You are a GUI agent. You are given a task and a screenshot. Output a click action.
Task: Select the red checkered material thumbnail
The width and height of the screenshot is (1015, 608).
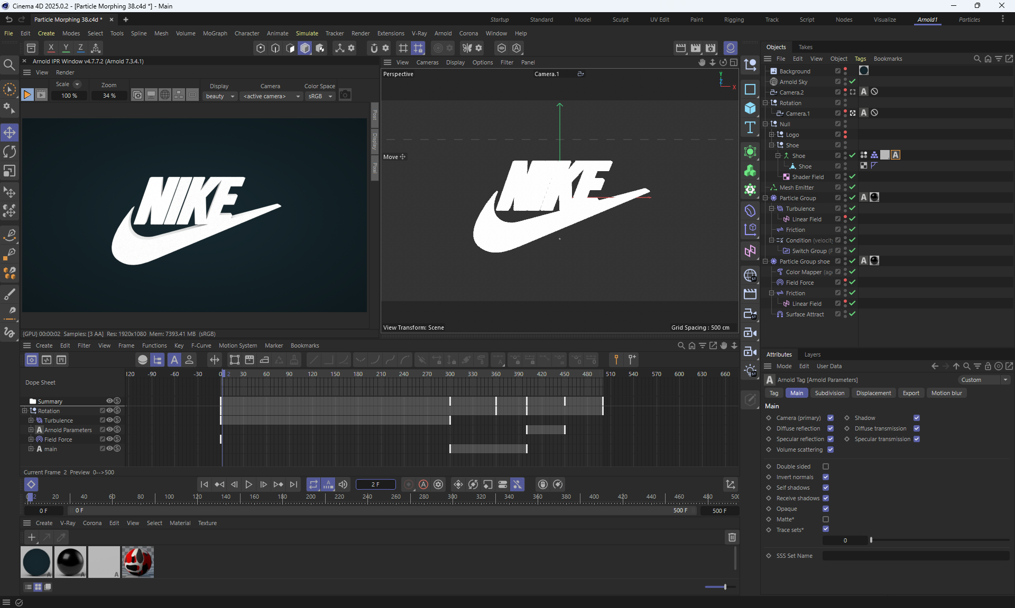[137, 562]
